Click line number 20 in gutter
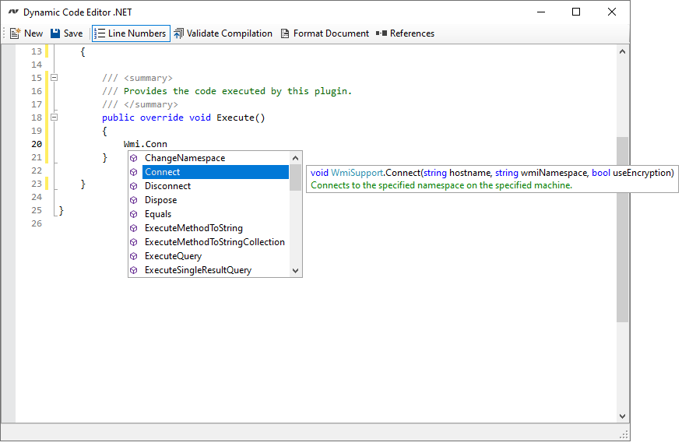The image size is (682, 446). click(37, 144)
